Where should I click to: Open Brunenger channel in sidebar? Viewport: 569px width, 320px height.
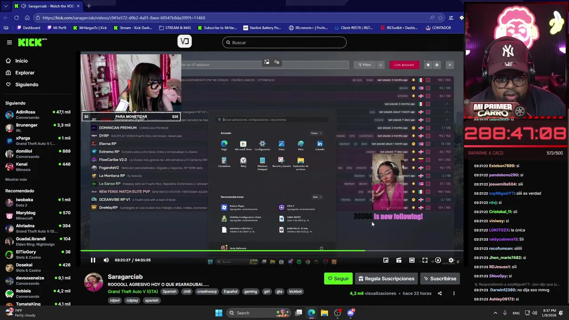(x=38, y=128)
